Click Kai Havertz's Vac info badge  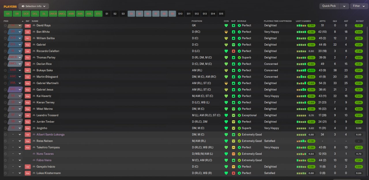click(x=28, y=96)
